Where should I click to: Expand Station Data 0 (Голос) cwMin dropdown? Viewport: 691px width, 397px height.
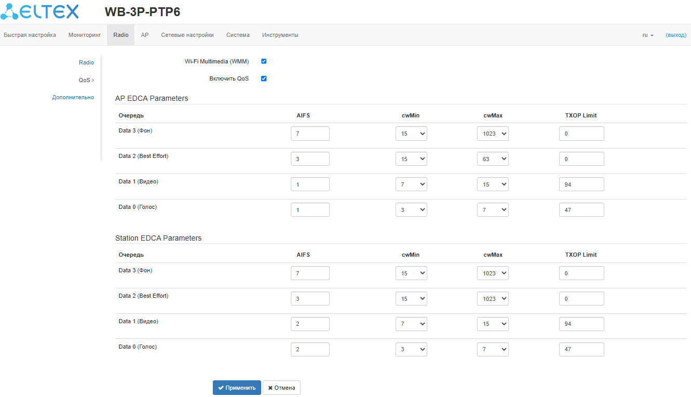411,350
